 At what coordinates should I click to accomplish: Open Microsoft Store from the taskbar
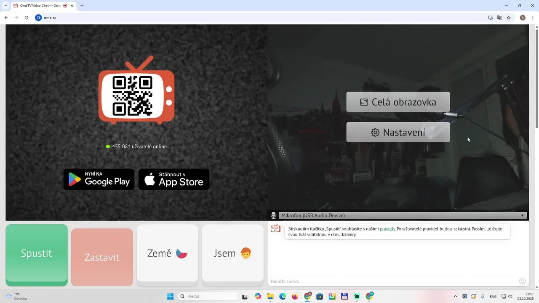tap(320, 296)
